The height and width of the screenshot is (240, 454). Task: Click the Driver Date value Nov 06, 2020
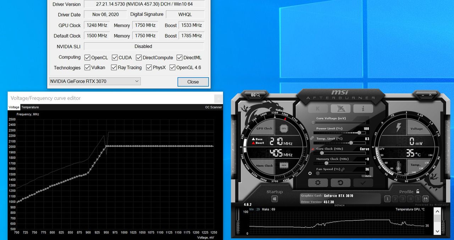pyautogui.click(x=105, y=15)
